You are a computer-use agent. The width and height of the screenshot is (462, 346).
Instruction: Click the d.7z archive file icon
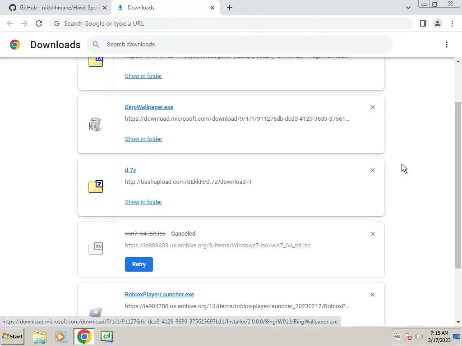click(x=96, y=186)
